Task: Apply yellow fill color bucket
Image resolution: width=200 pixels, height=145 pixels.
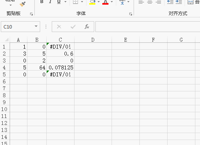Action: coord(92,2)
